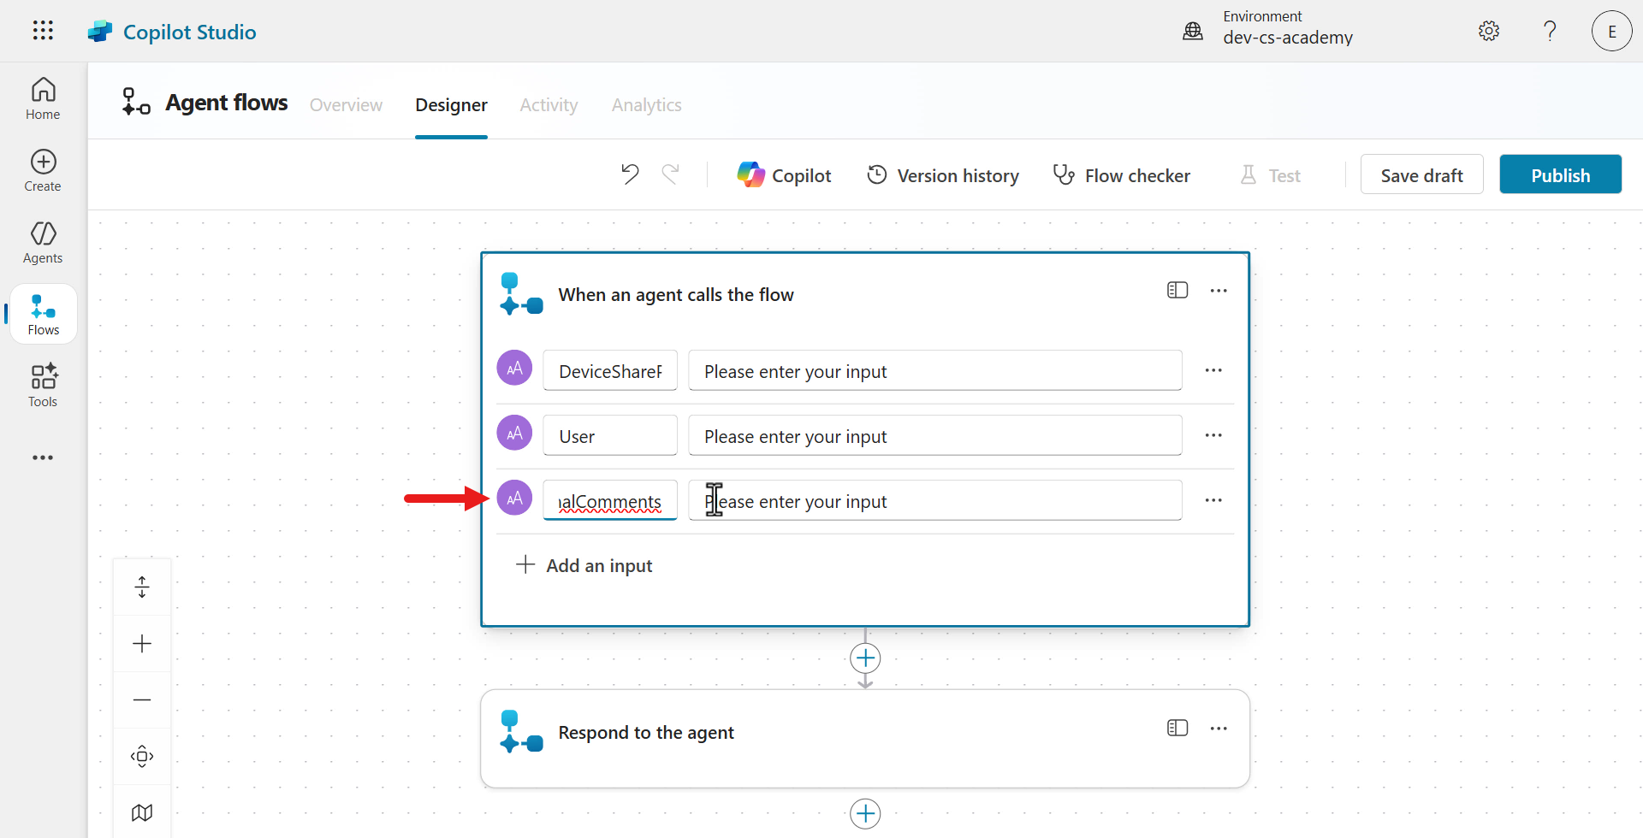The width and height of the screenshot is (1643, 838).
Task: Open the Copilot assistant
Action: tap(784, 174)
